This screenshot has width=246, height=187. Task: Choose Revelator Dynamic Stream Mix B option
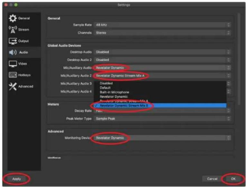pyautogui.click(x=160, y=106)
